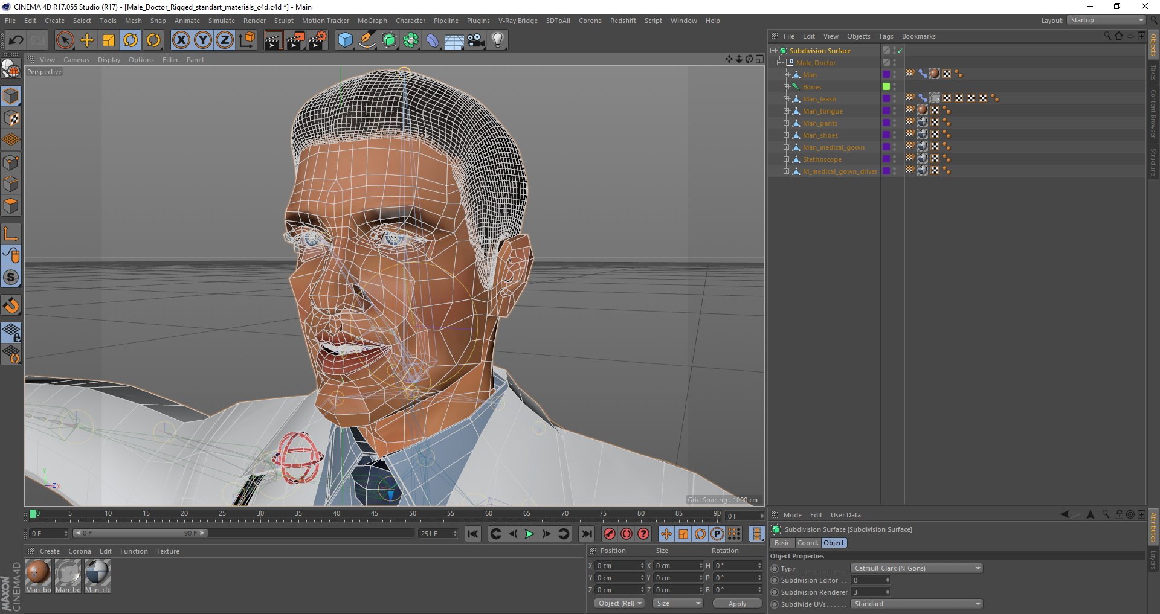
Task: Click the Autokeying record button
Action: [x=627, y=534]
